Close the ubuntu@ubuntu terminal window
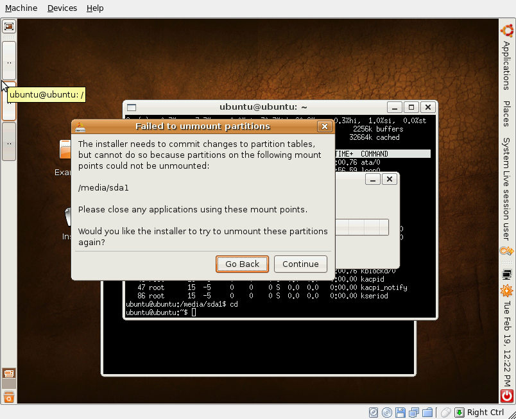 (428, 107)
